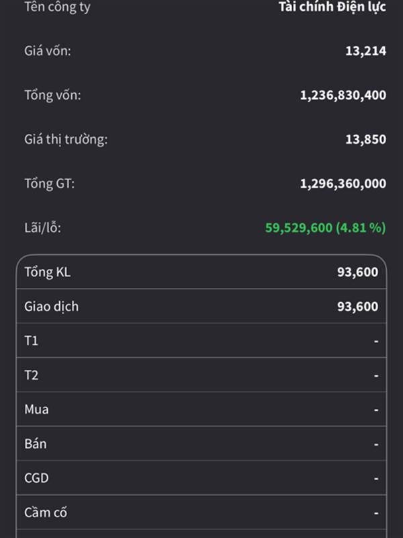Click the Tổng vốn label
The image size is (403, 538).
pos(52,95)
